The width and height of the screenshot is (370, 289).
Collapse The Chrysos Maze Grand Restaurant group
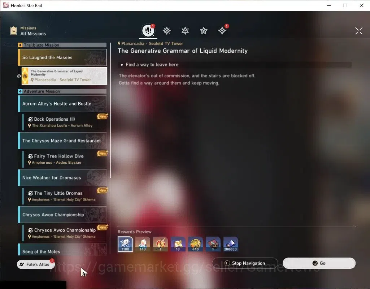coord(62,141)
